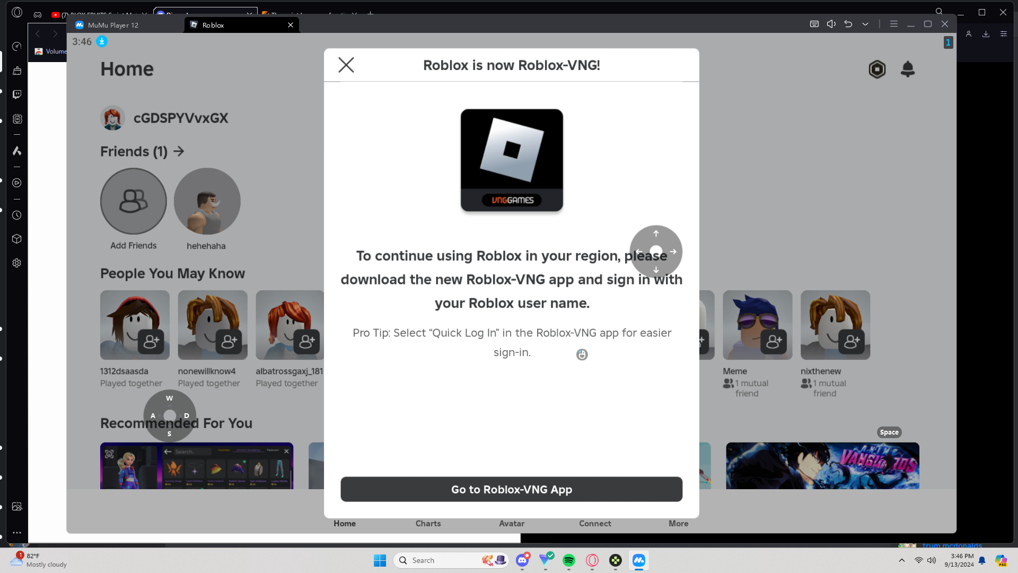Close the Roblox-VNG notice dialog
1018x573 pixels.
[x=346, y=65]
